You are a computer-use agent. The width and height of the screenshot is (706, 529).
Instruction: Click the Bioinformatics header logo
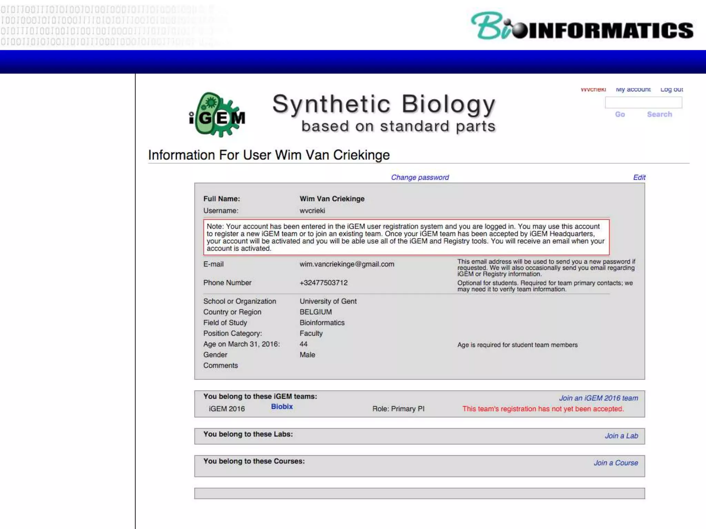(x=582, y=27)
